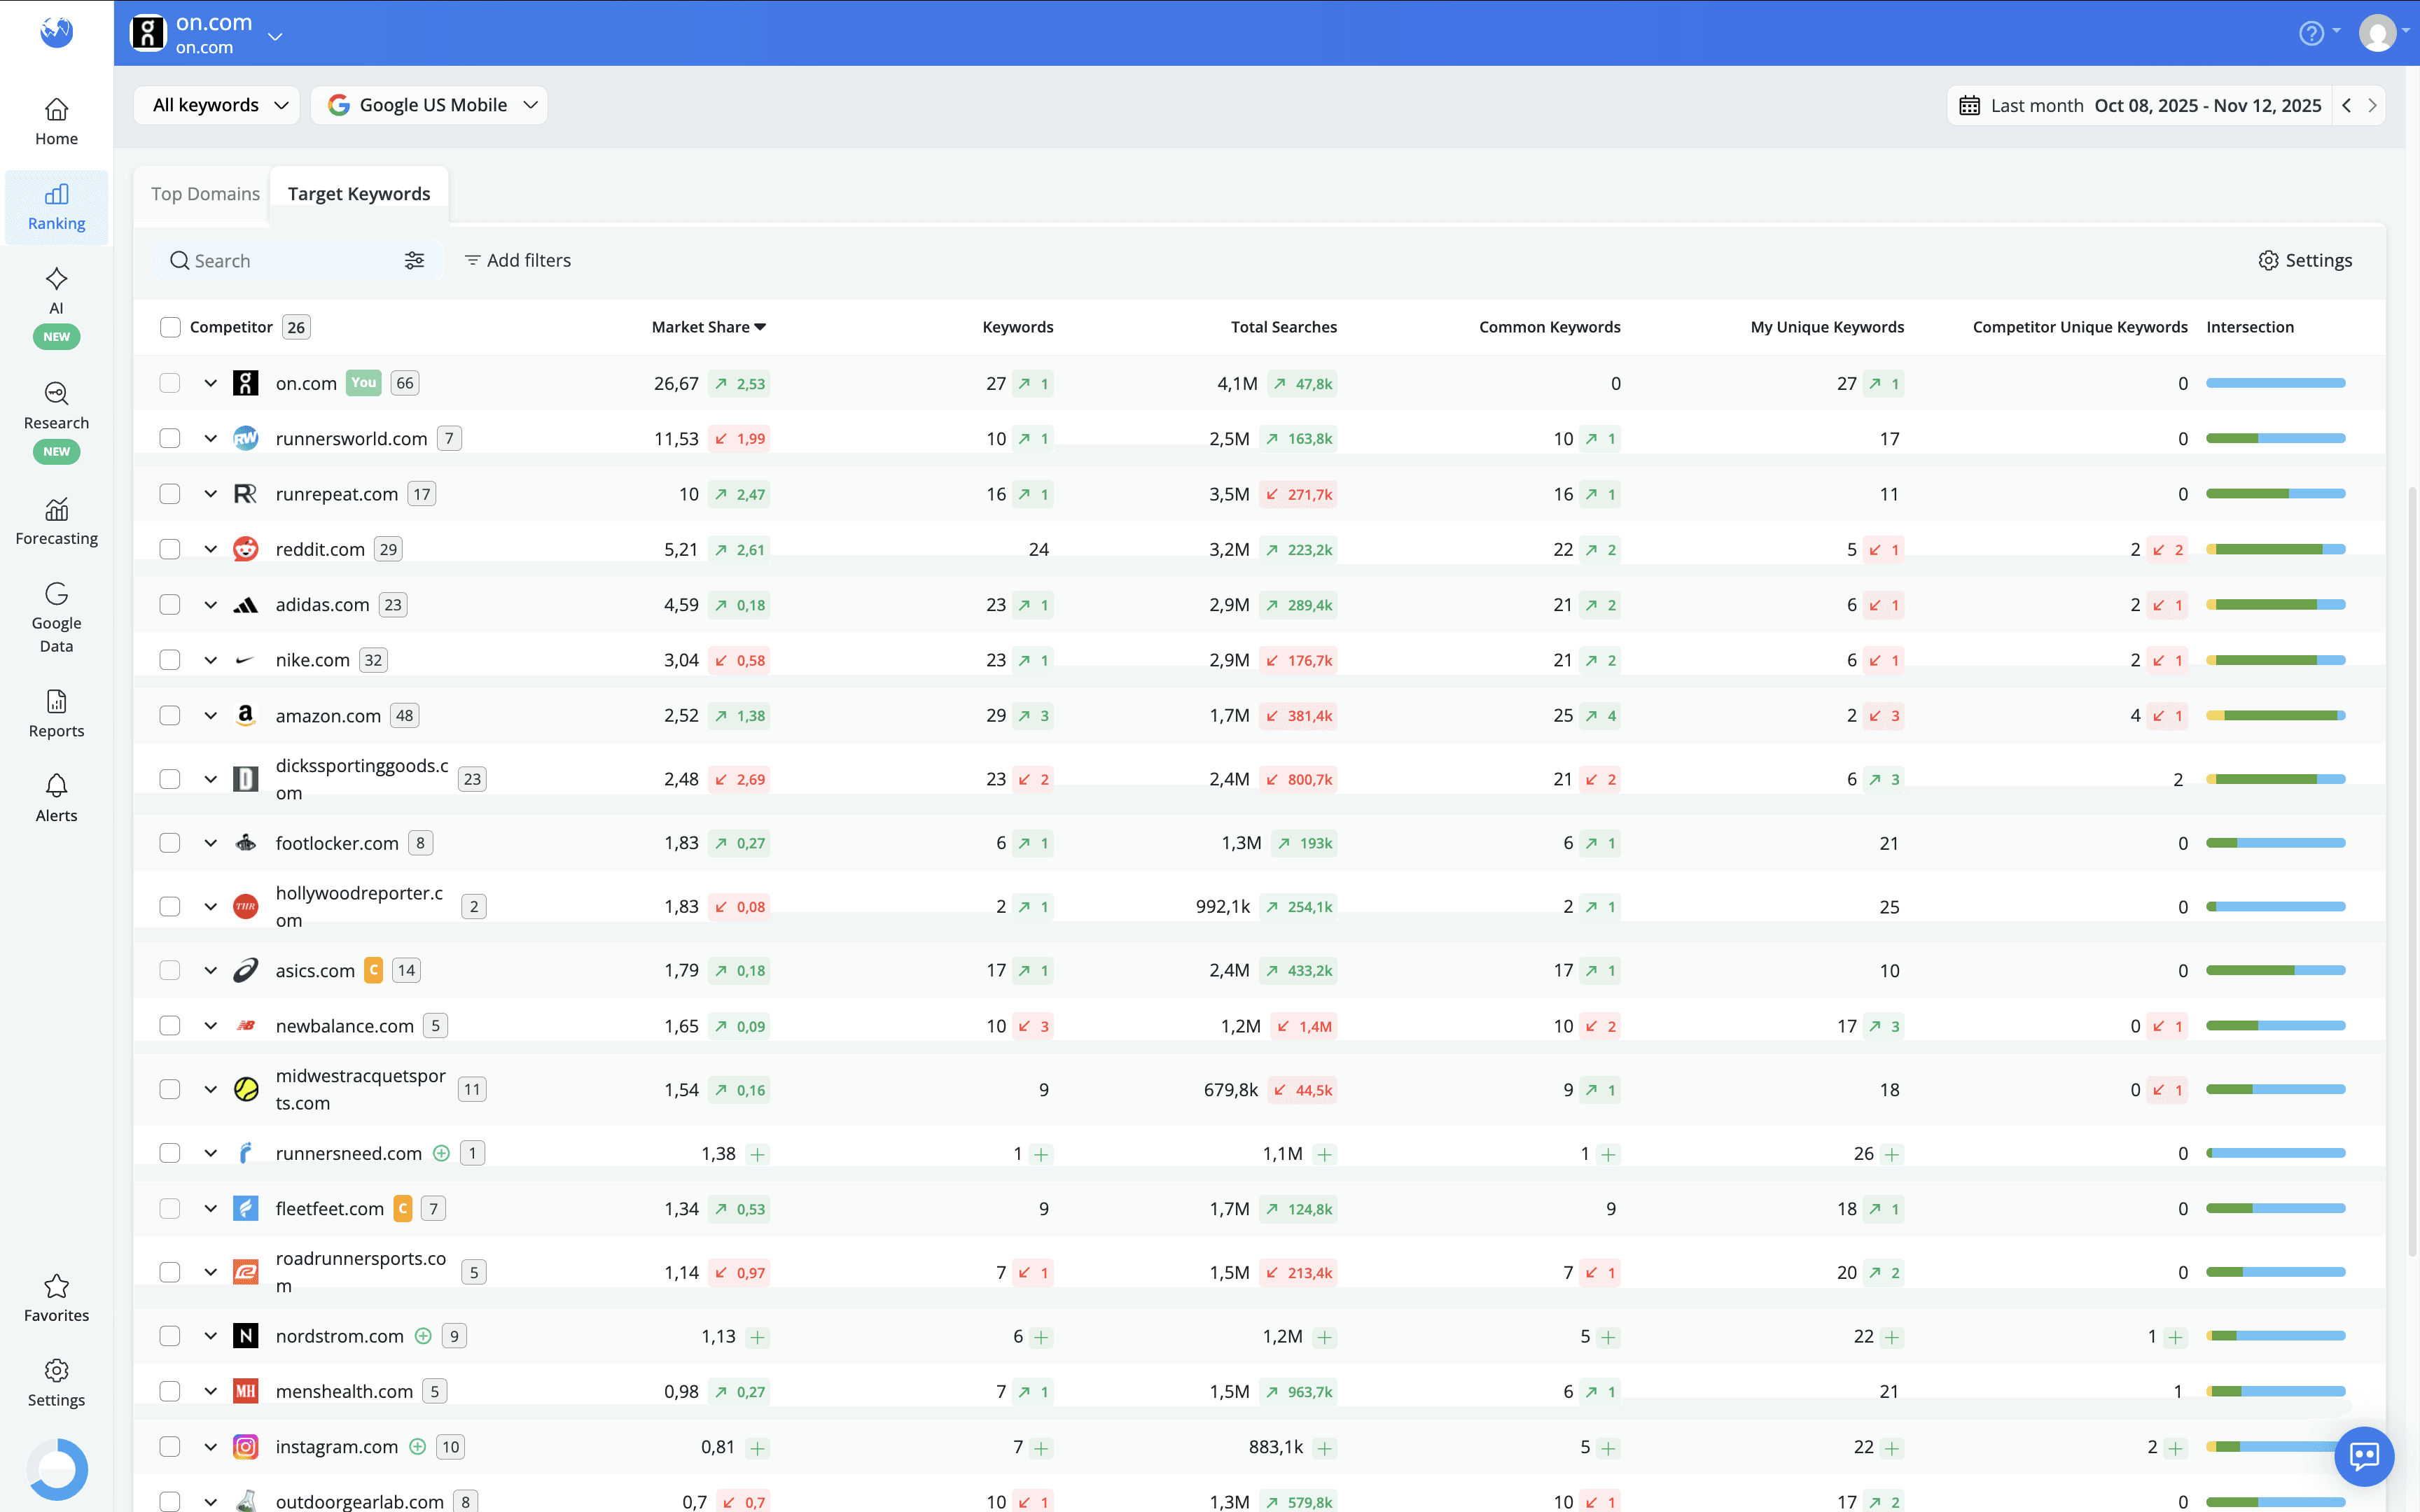Check the runrepeat.com row checkbox

tap(170, 494)
